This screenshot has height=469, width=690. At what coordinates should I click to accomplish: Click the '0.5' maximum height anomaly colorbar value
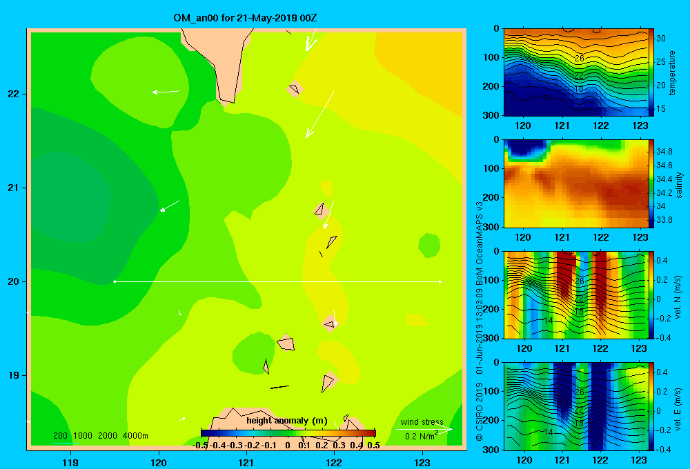click(x=373, y=445)
